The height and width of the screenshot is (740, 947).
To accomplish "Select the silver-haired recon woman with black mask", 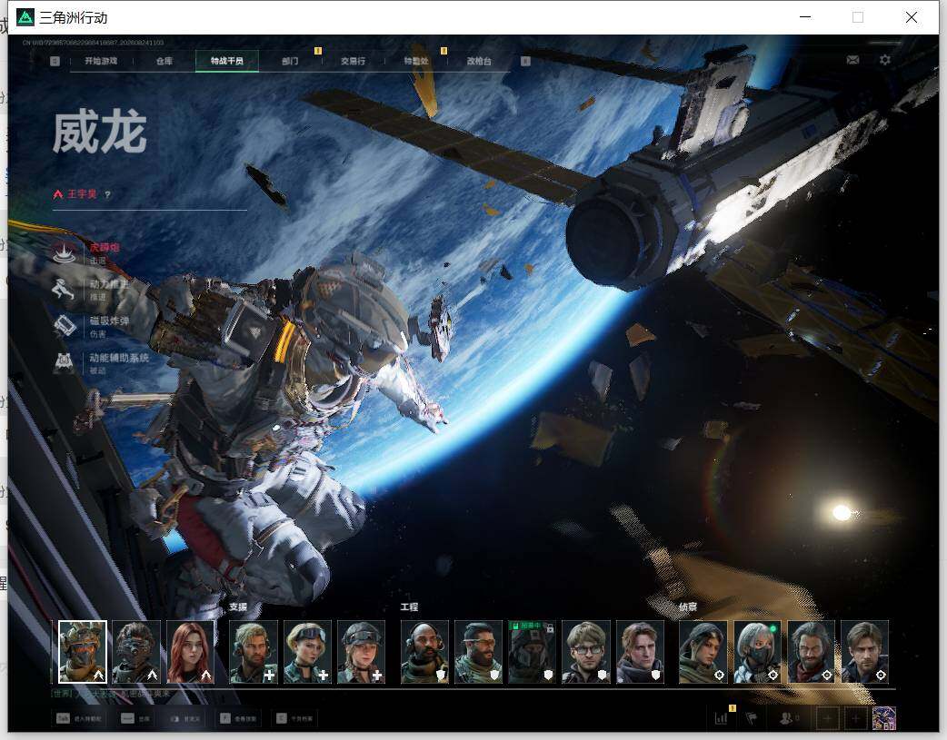I will click(x=757, y=652).
